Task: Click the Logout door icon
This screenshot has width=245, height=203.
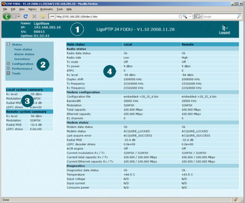Action: pos(224,29)
